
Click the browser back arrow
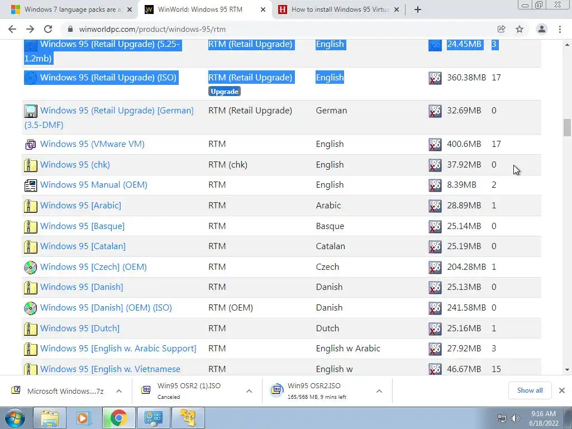(x=12, y=29)
